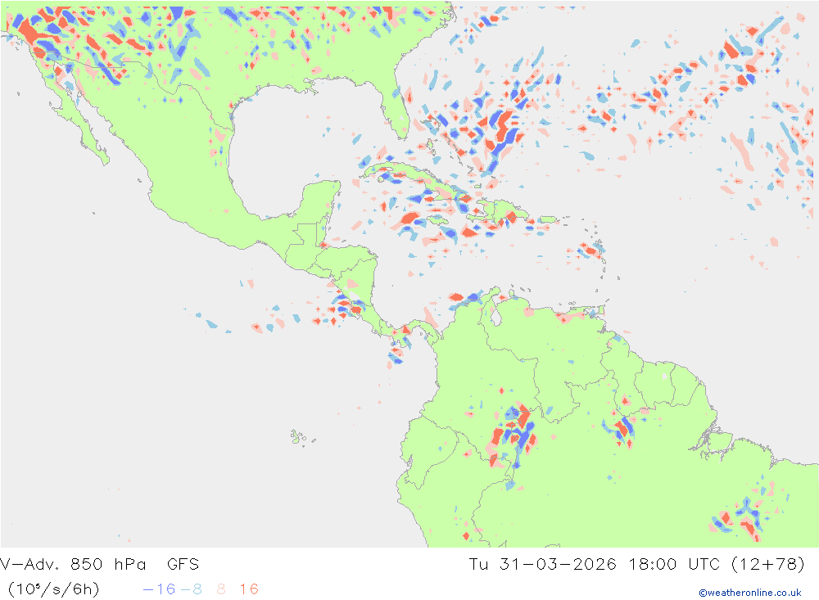Click the 16 legend value
The height and width of the screenshot is (600, 819).
tap(249, 589)
